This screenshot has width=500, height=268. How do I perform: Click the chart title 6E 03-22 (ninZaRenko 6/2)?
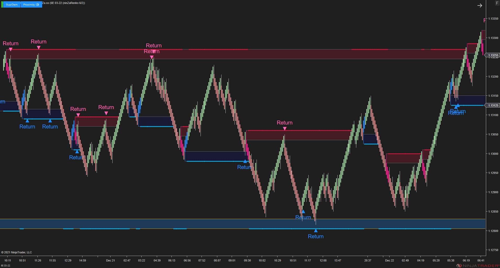click(x=64, y=3)
